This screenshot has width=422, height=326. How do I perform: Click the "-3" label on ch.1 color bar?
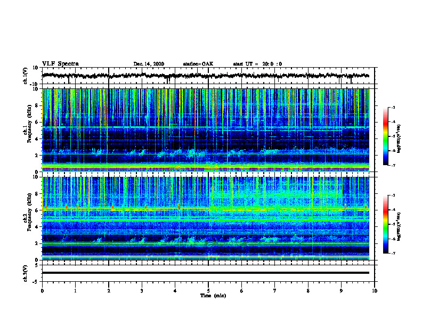393,108
